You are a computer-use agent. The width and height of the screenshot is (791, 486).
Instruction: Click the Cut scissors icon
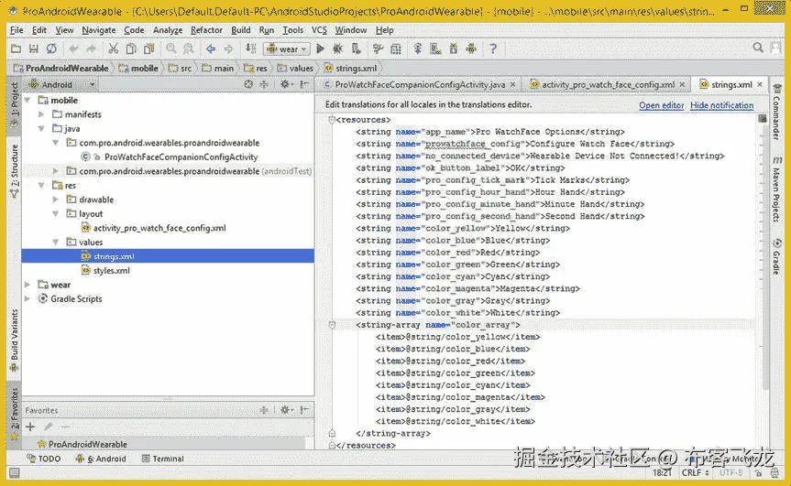pyautogui.click(x=114, y=49)
